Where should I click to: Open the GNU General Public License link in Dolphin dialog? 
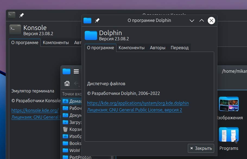pyautogui.click(x=135, y=110)
